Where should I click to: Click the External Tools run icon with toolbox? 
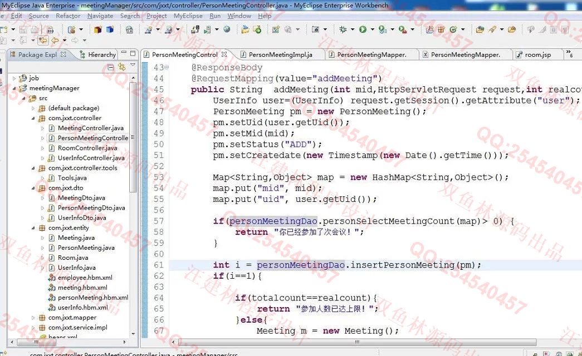click(403, 29)
